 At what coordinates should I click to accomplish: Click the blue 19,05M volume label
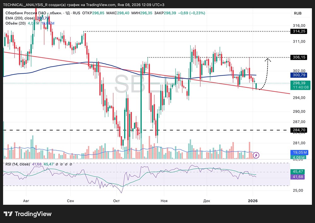pyautogui.click(x=299, y=153)
